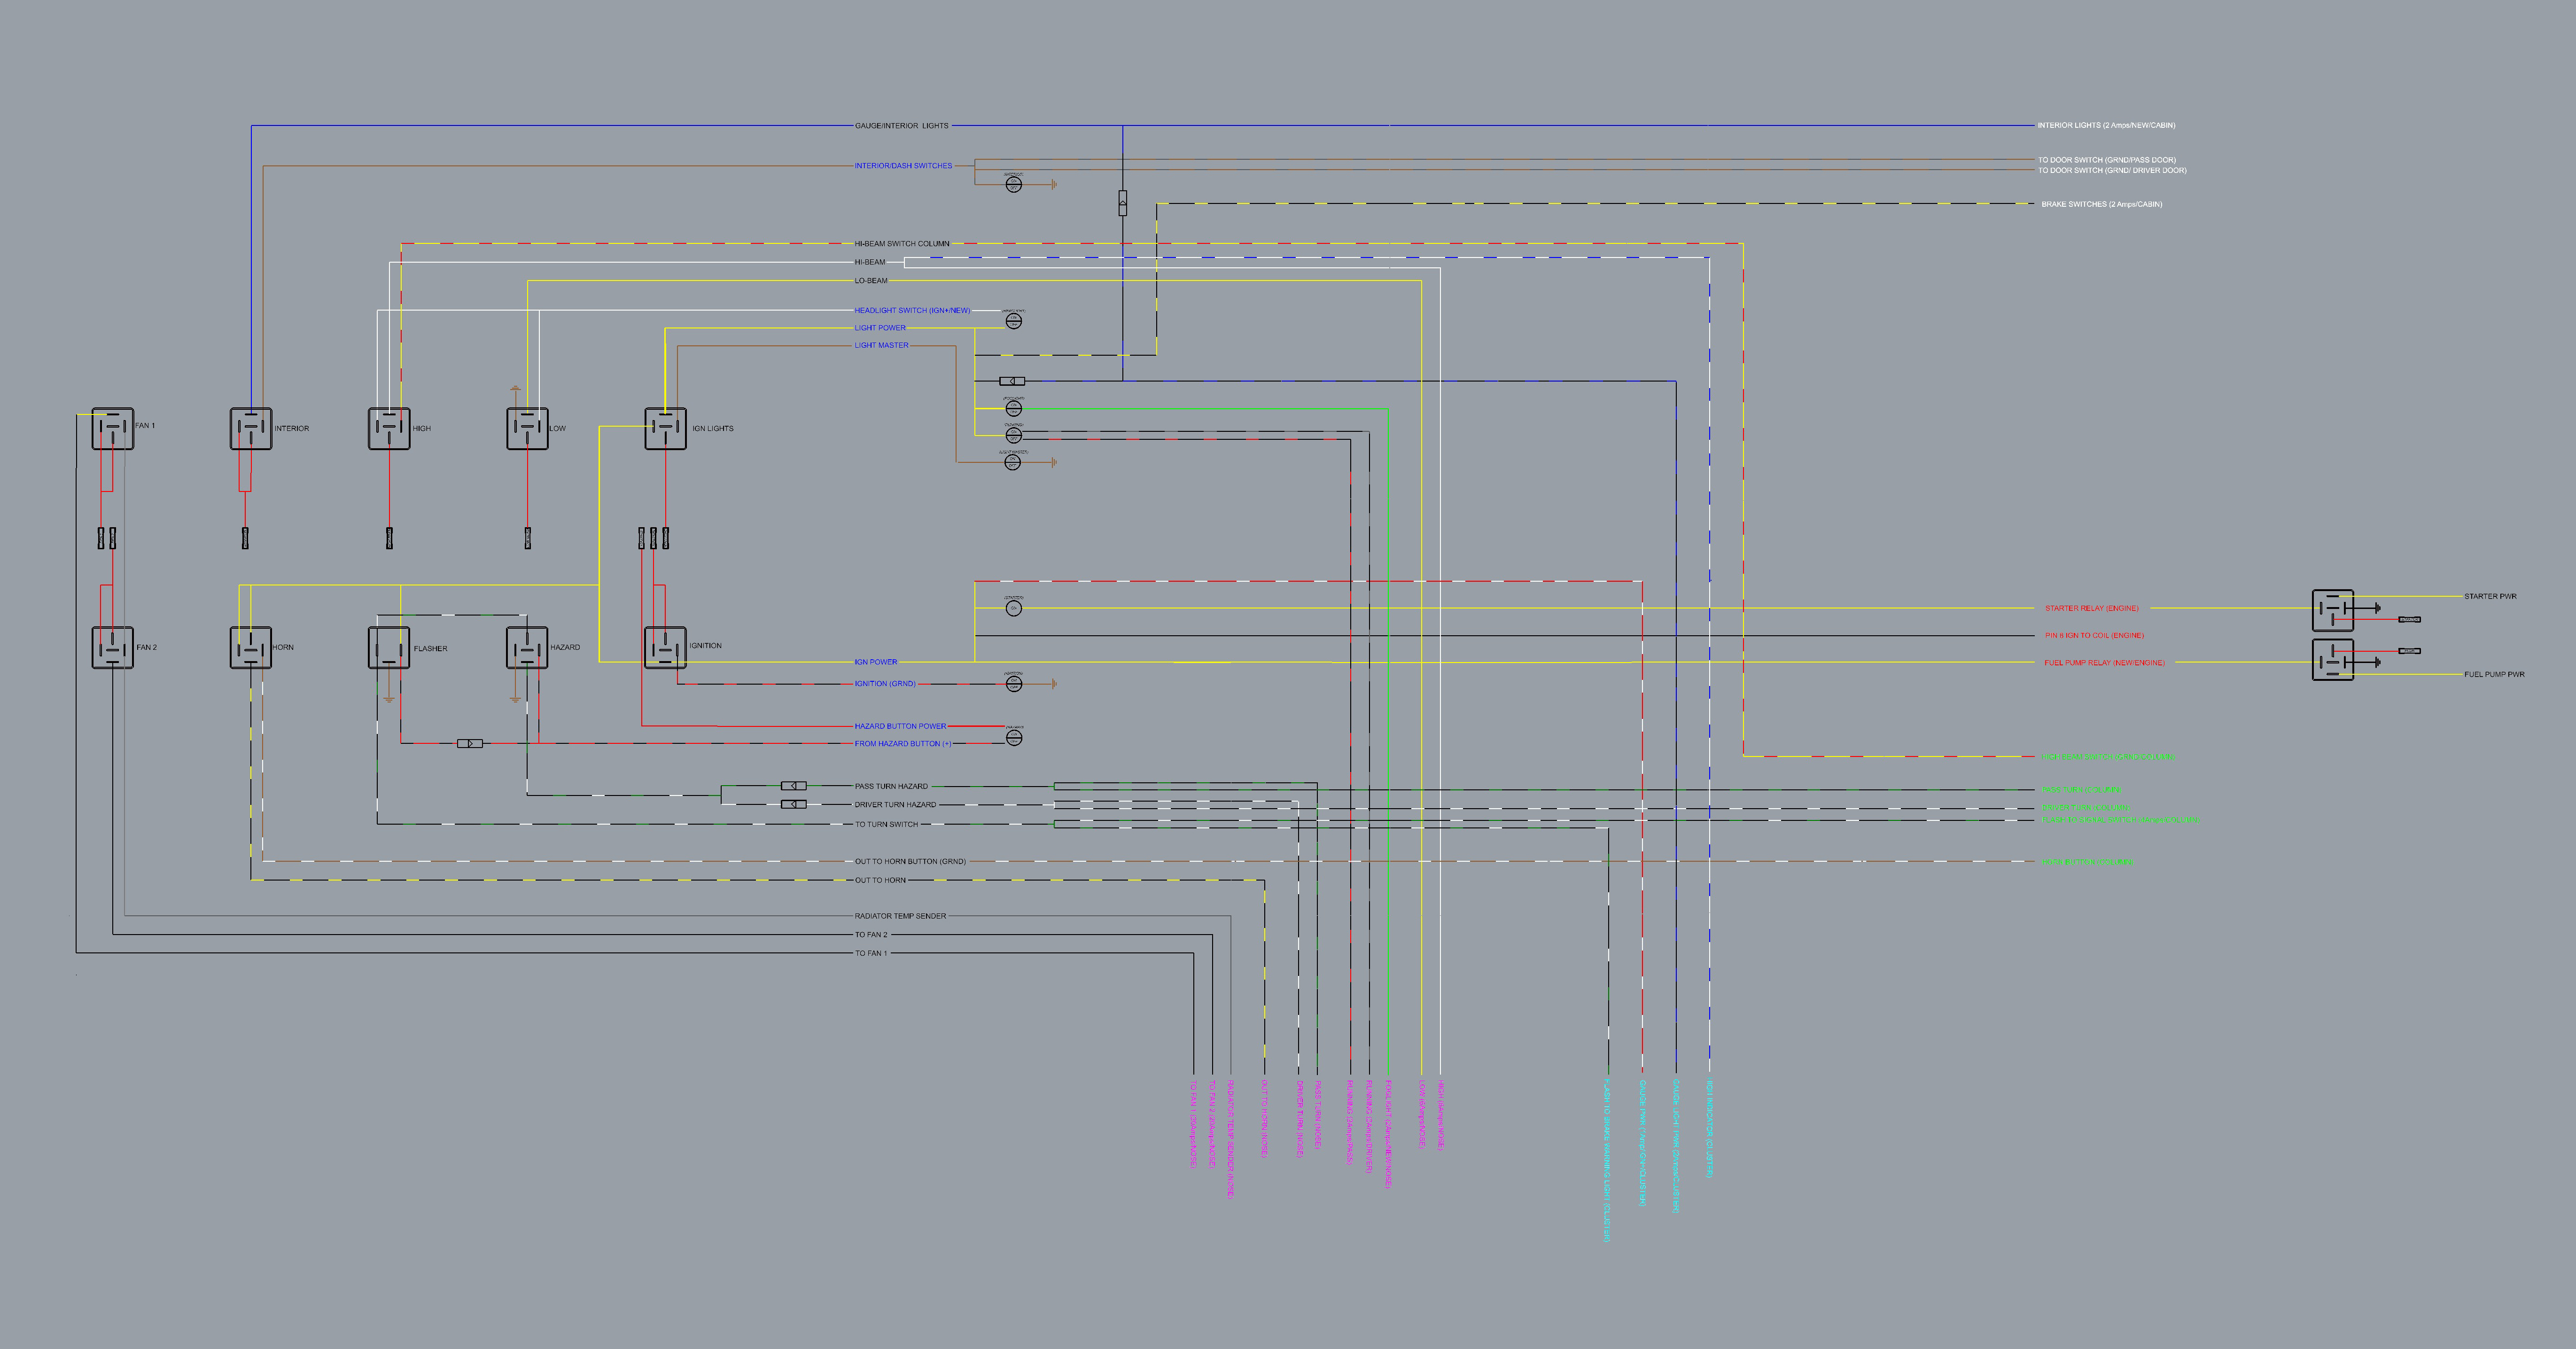
Task: Toggle the HEADLIGHT on/off switch symbol
Action: pos(1013,321)
